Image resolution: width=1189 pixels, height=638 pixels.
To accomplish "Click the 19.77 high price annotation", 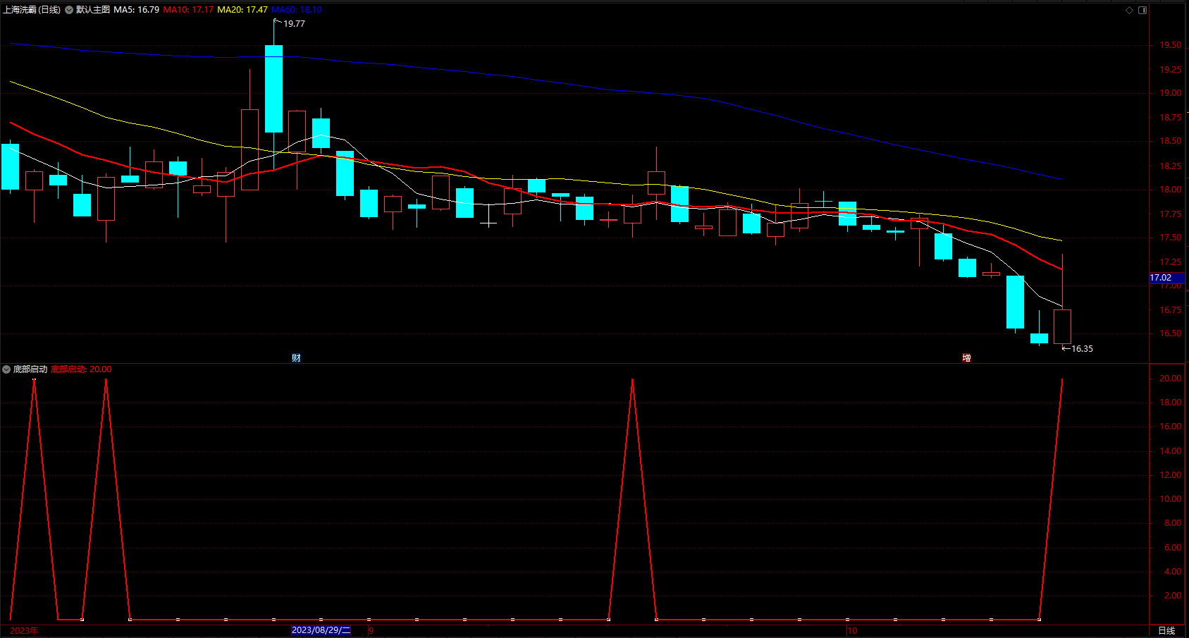I will [x=294, y=24].
